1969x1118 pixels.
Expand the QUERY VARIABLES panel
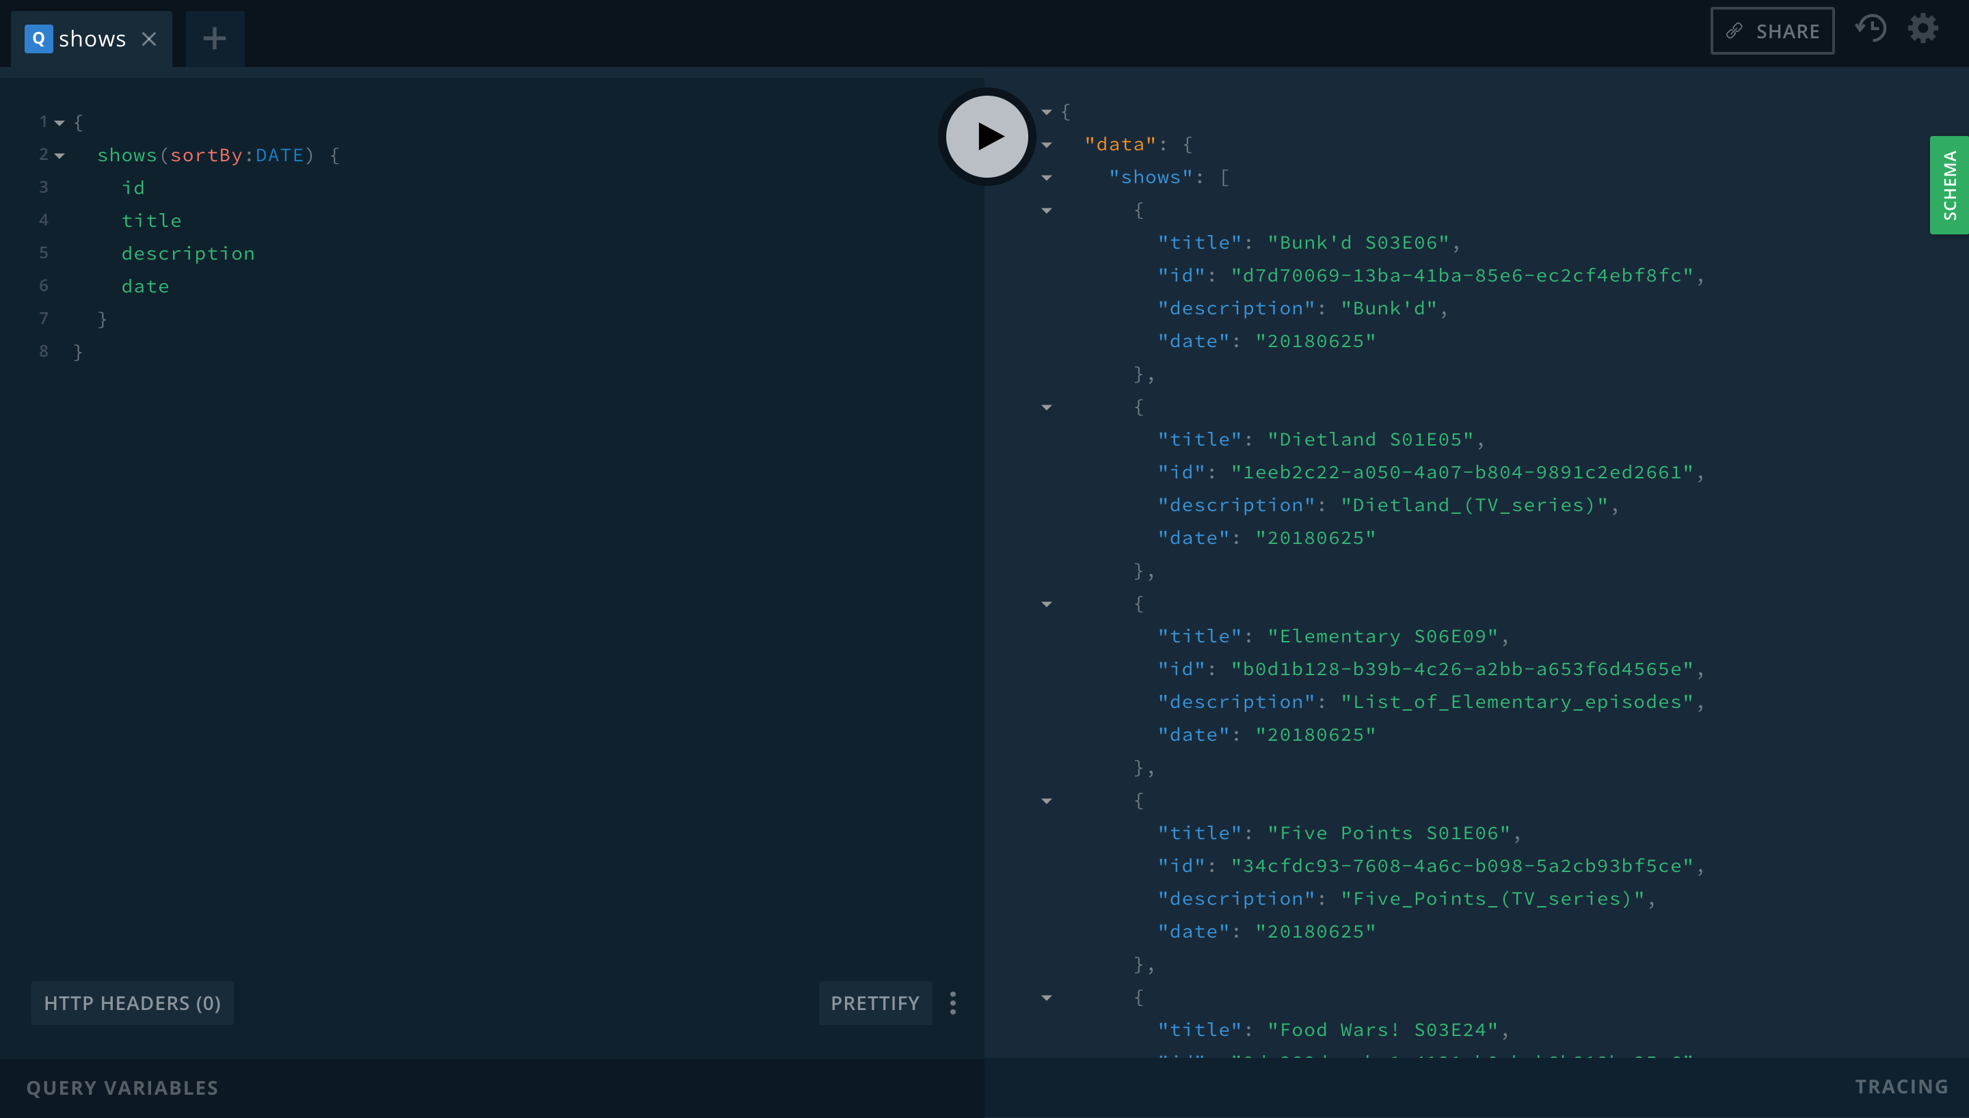[122, 1088]
